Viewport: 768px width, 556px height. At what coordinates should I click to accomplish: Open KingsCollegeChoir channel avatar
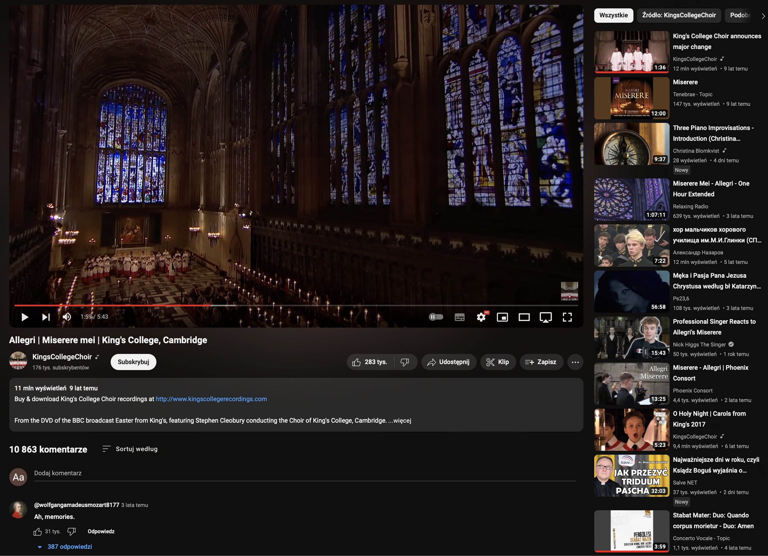(18, 361)
